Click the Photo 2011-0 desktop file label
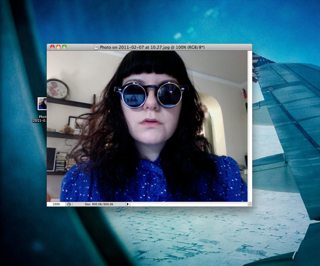 40,118
